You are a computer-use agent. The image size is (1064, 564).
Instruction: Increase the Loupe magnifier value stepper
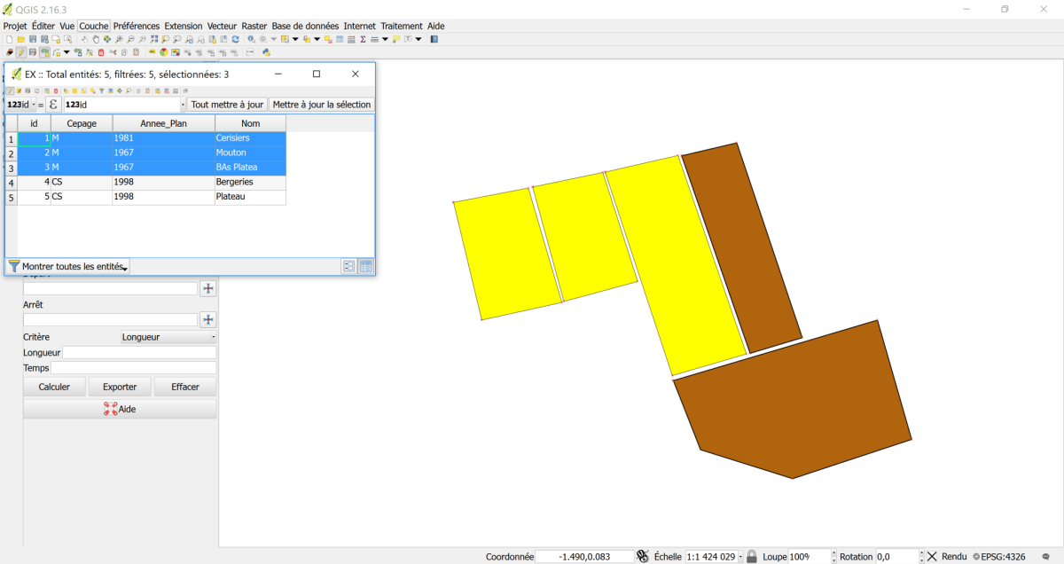click(833, 553)
